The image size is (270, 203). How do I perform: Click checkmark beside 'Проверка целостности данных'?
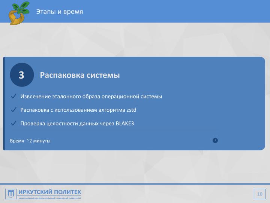point(13,123)
